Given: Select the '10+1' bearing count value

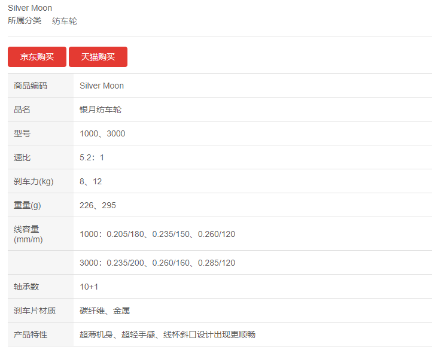Looking at the screenshot, I should tap(89, 287).
